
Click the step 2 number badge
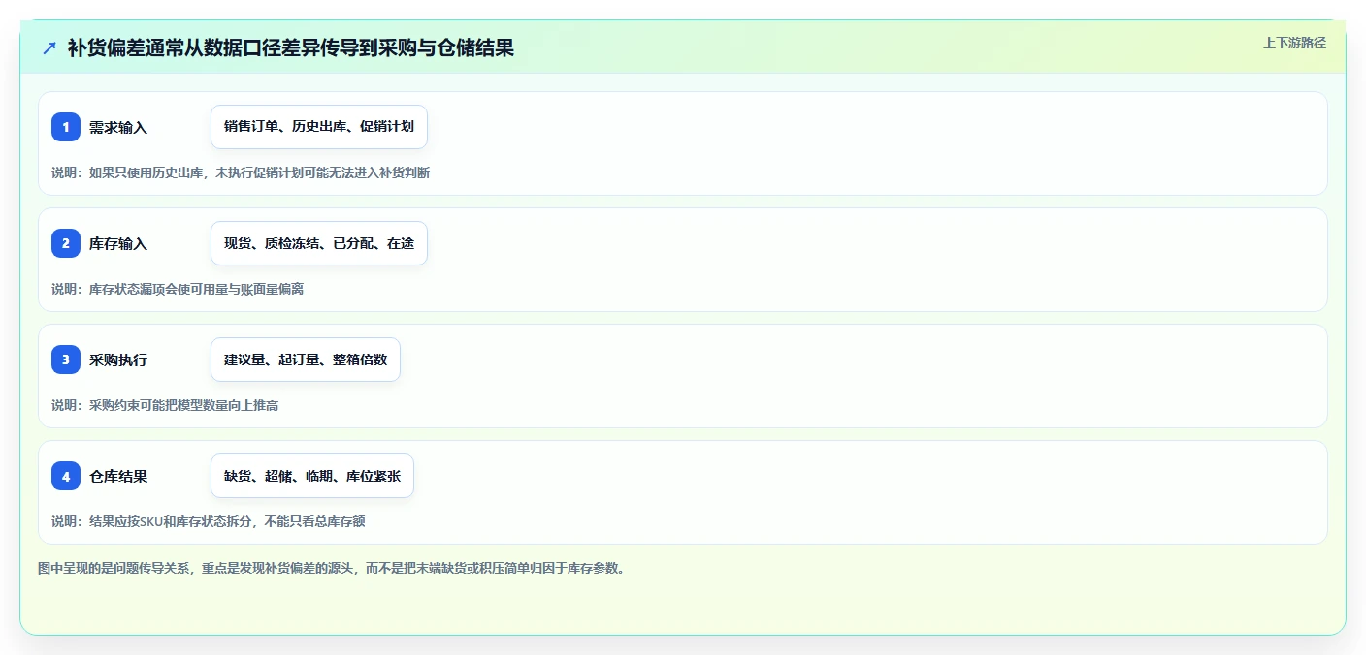point(66,243)
